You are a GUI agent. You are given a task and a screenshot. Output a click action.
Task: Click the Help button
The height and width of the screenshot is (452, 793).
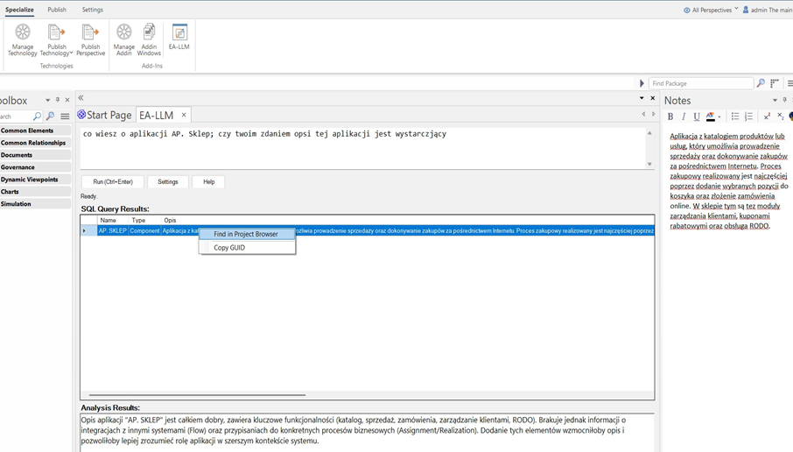tap(208, 181)
